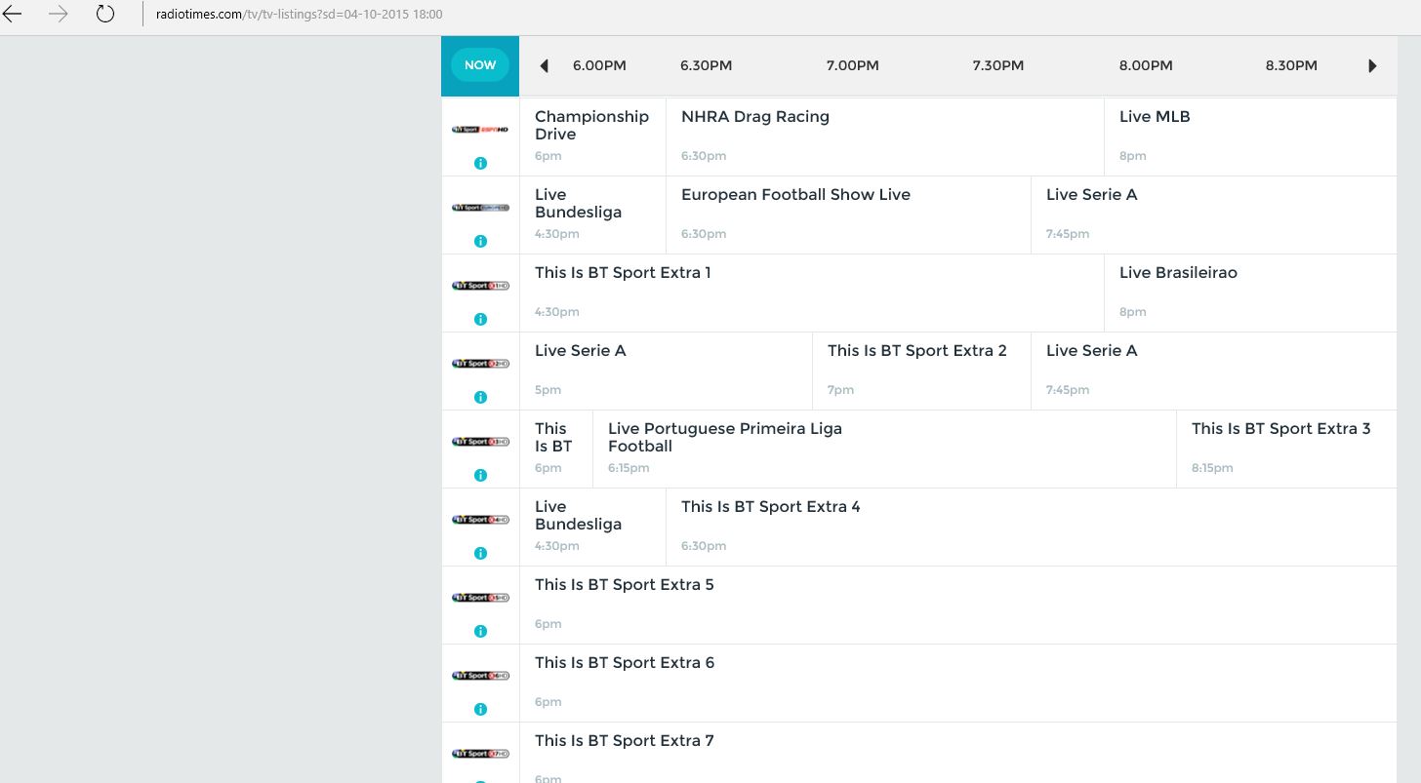Click the BT Sport ESPN HD channel logo
This screenshot has width=1421, height=783.
(480, 129)
